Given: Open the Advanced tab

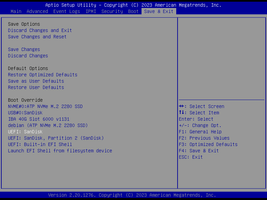Looking at the screenshot, I should [37, 11].
